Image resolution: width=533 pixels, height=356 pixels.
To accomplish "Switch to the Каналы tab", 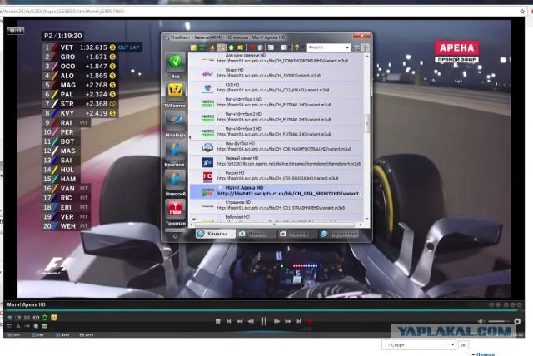I will click(x=216, y=234).
